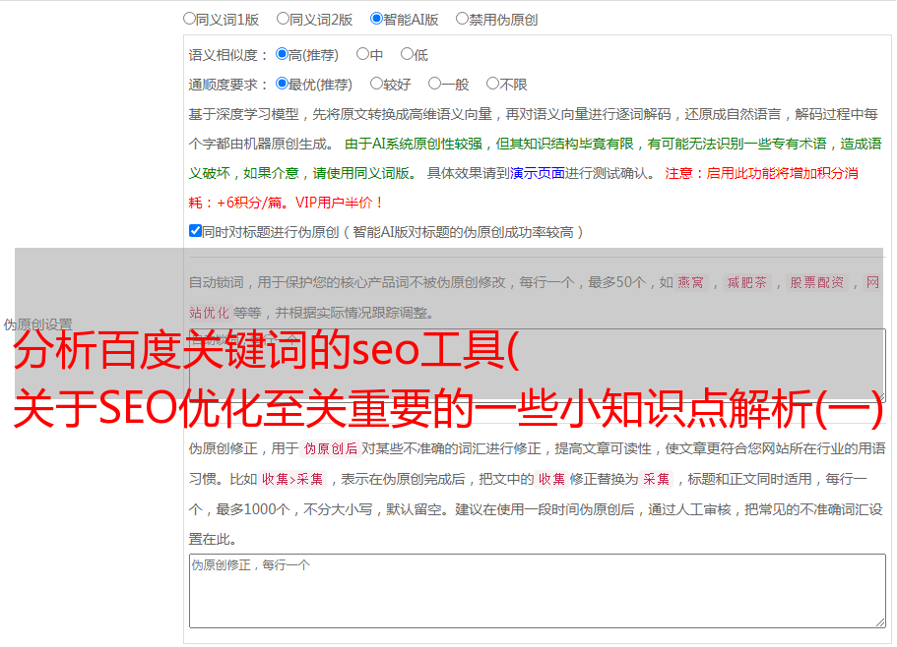Click the 自动锁词 text area
897x647 pixels.
point(538,365)
